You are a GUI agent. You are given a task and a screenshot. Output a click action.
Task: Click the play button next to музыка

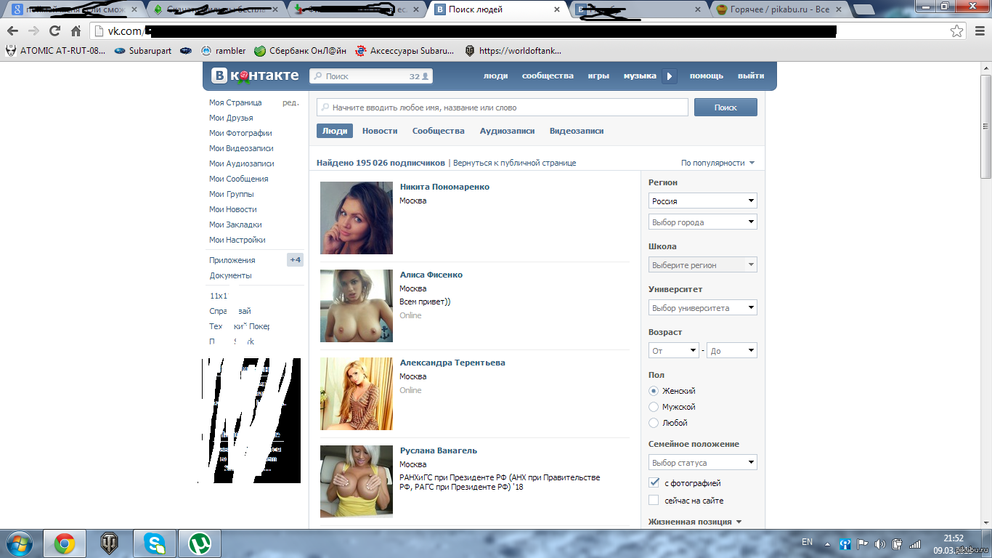point(670,76)
